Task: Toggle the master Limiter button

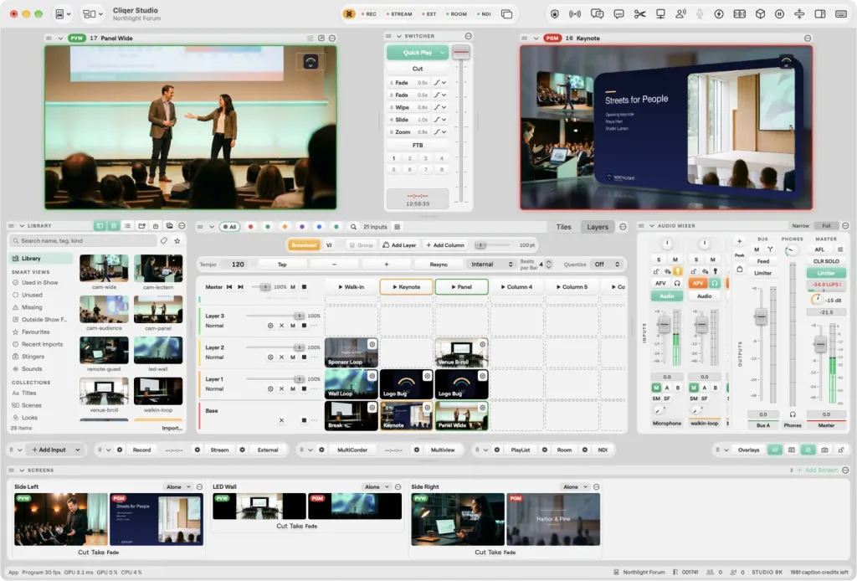Action: pyautogui.click(x=825, y=273)
